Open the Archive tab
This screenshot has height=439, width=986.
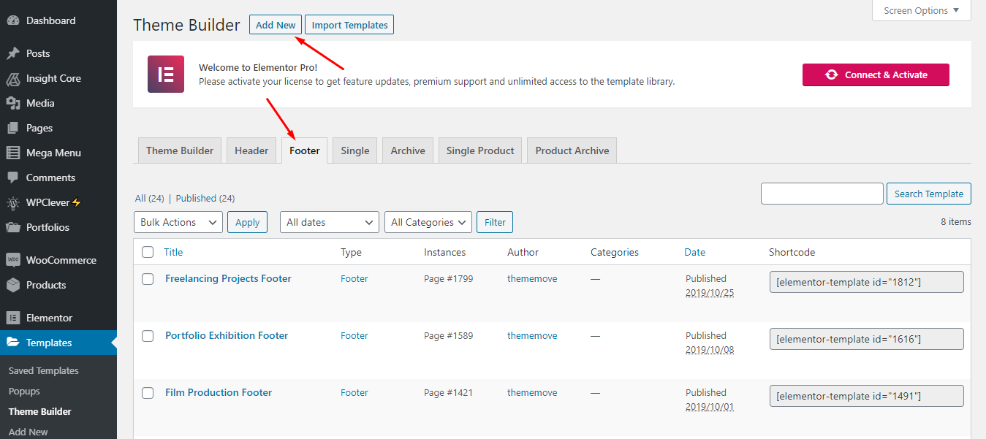coord(408,150)
